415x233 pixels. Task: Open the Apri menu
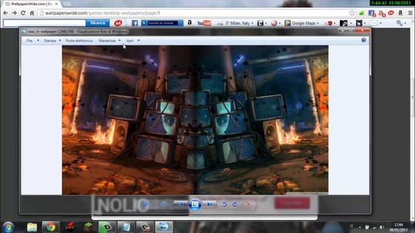(x=130, y=40)
